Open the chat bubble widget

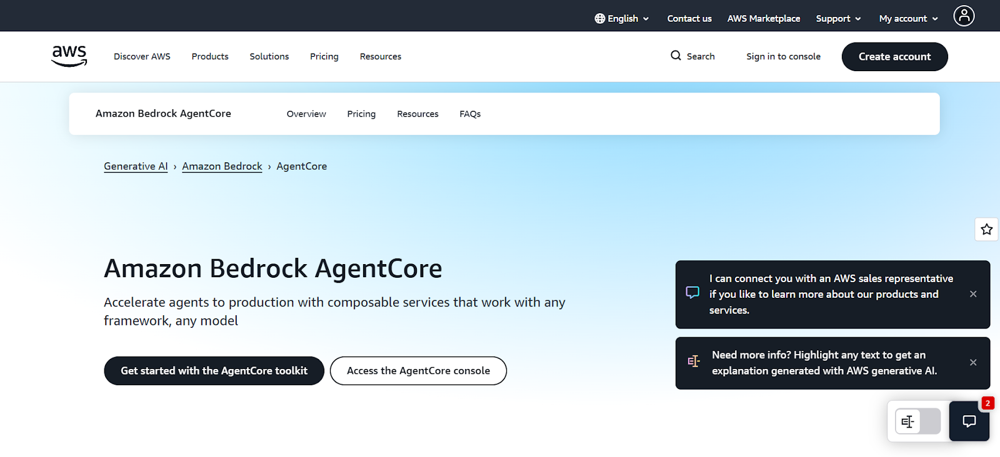tap(969, 421)
